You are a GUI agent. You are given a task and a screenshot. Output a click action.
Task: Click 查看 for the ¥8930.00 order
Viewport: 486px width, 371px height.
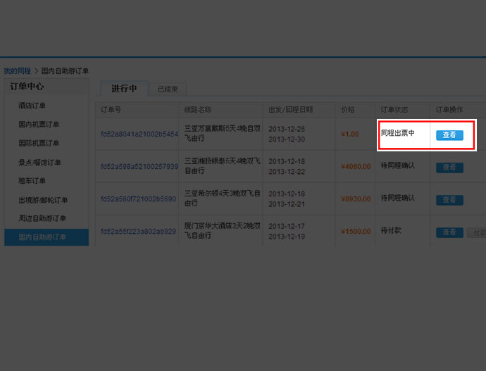pos(449,200)
